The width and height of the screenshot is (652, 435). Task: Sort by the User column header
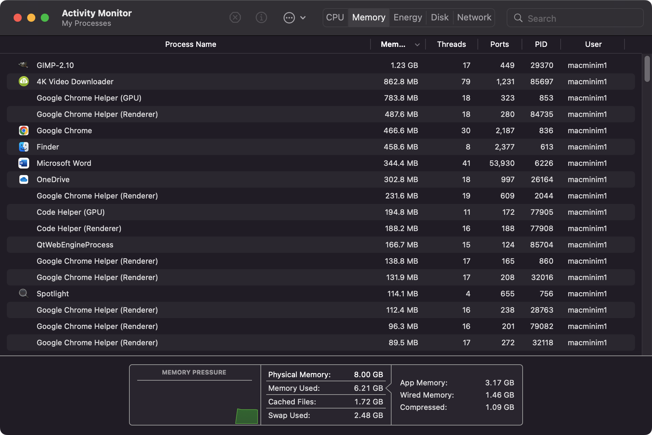(x=593, y=44)
